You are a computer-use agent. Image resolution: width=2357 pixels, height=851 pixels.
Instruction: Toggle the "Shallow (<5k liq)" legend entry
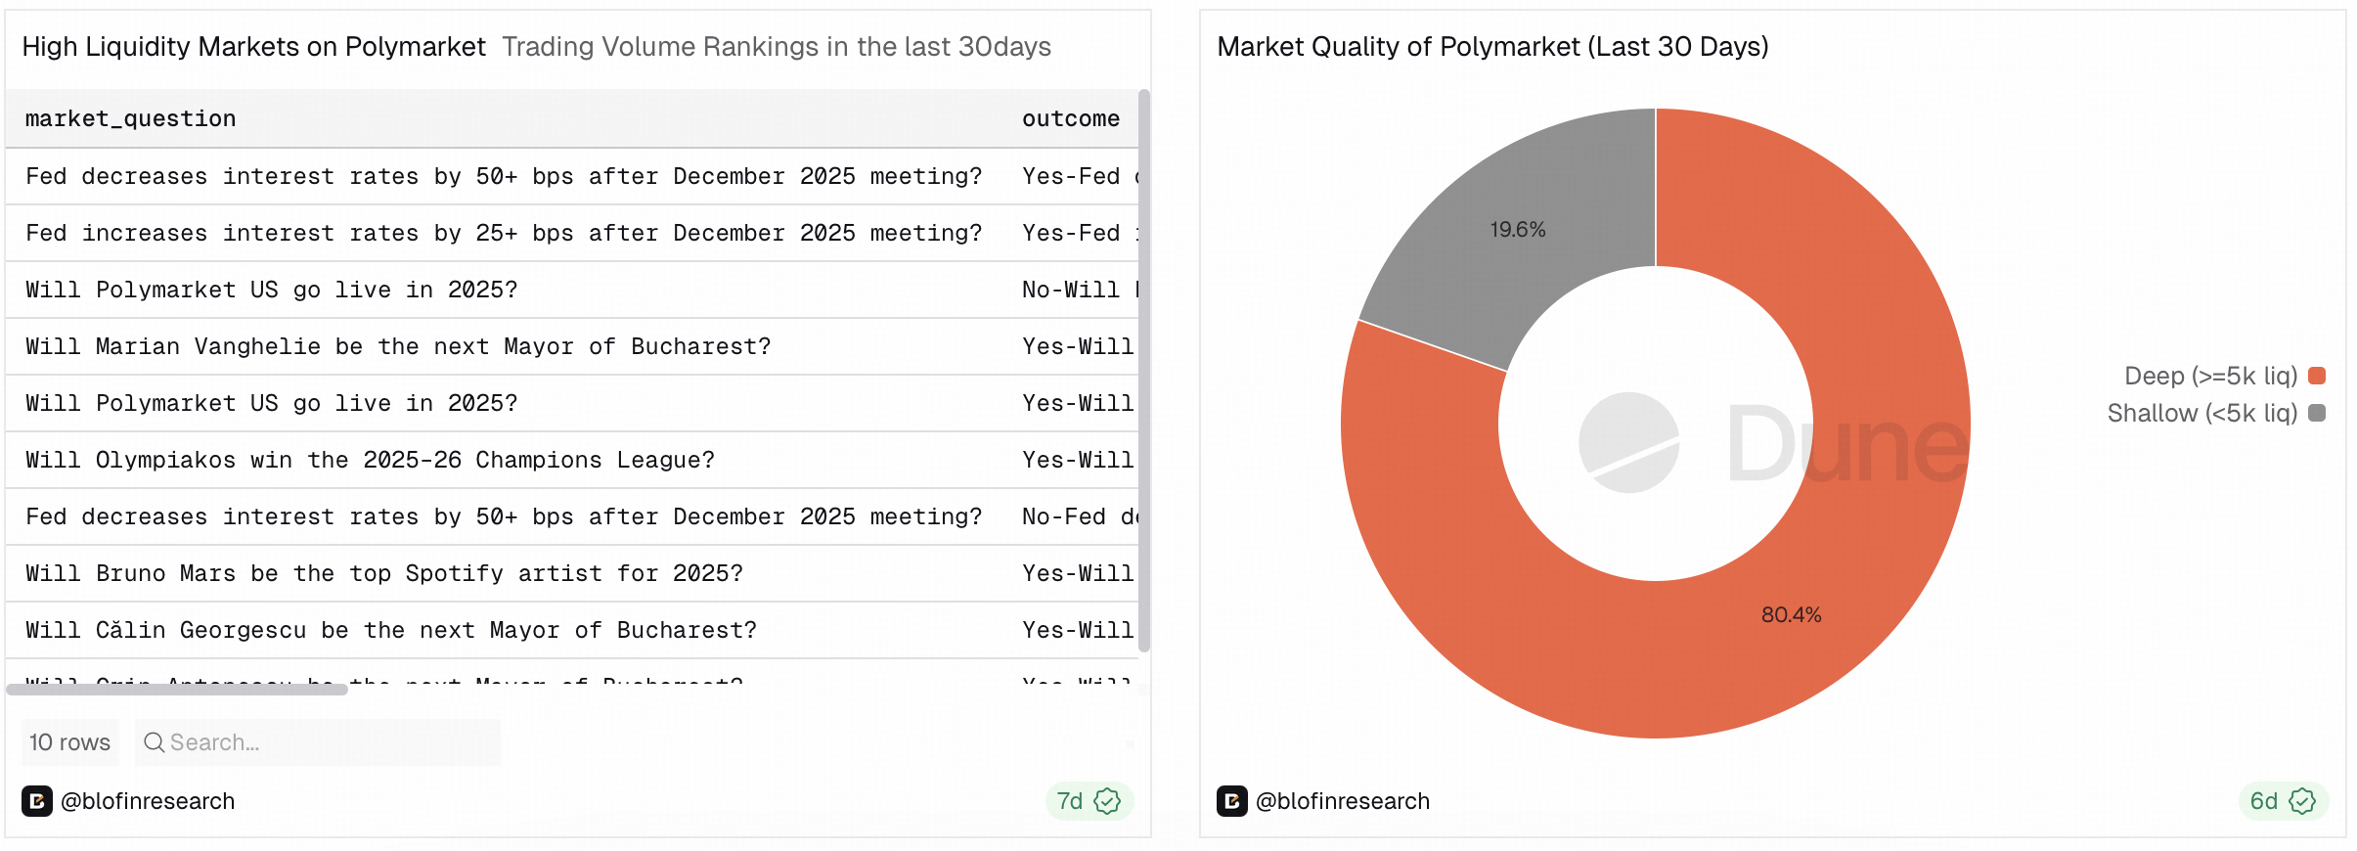coord(2201,413)
